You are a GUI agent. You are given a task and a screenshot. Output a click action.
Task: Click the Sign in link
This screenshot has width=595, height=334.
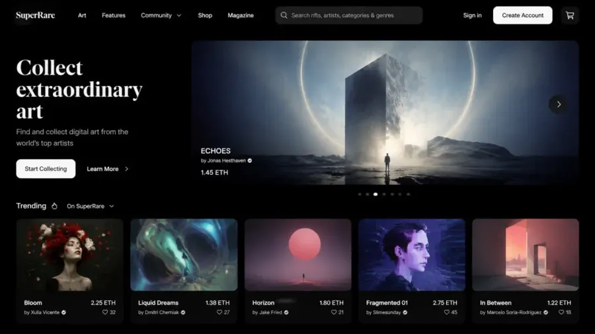pos(472,16)
